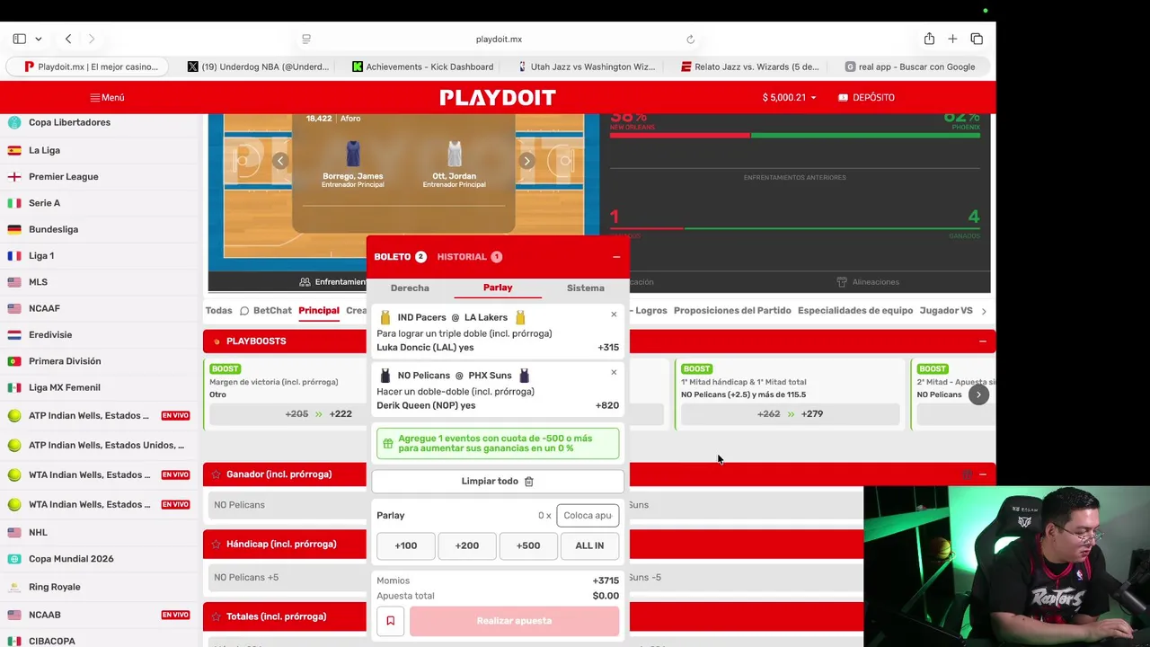Switch to the Sistema bet slip tab

pos(586,288)
